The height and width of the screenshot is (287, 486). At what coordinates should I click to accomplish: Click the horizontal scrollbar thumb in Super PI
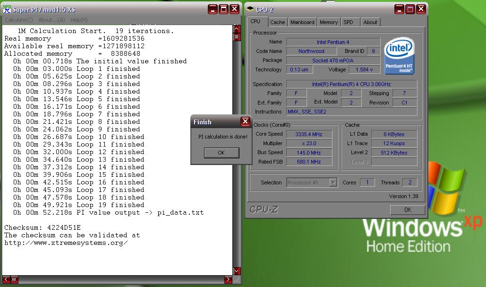[x=14, y=279]
